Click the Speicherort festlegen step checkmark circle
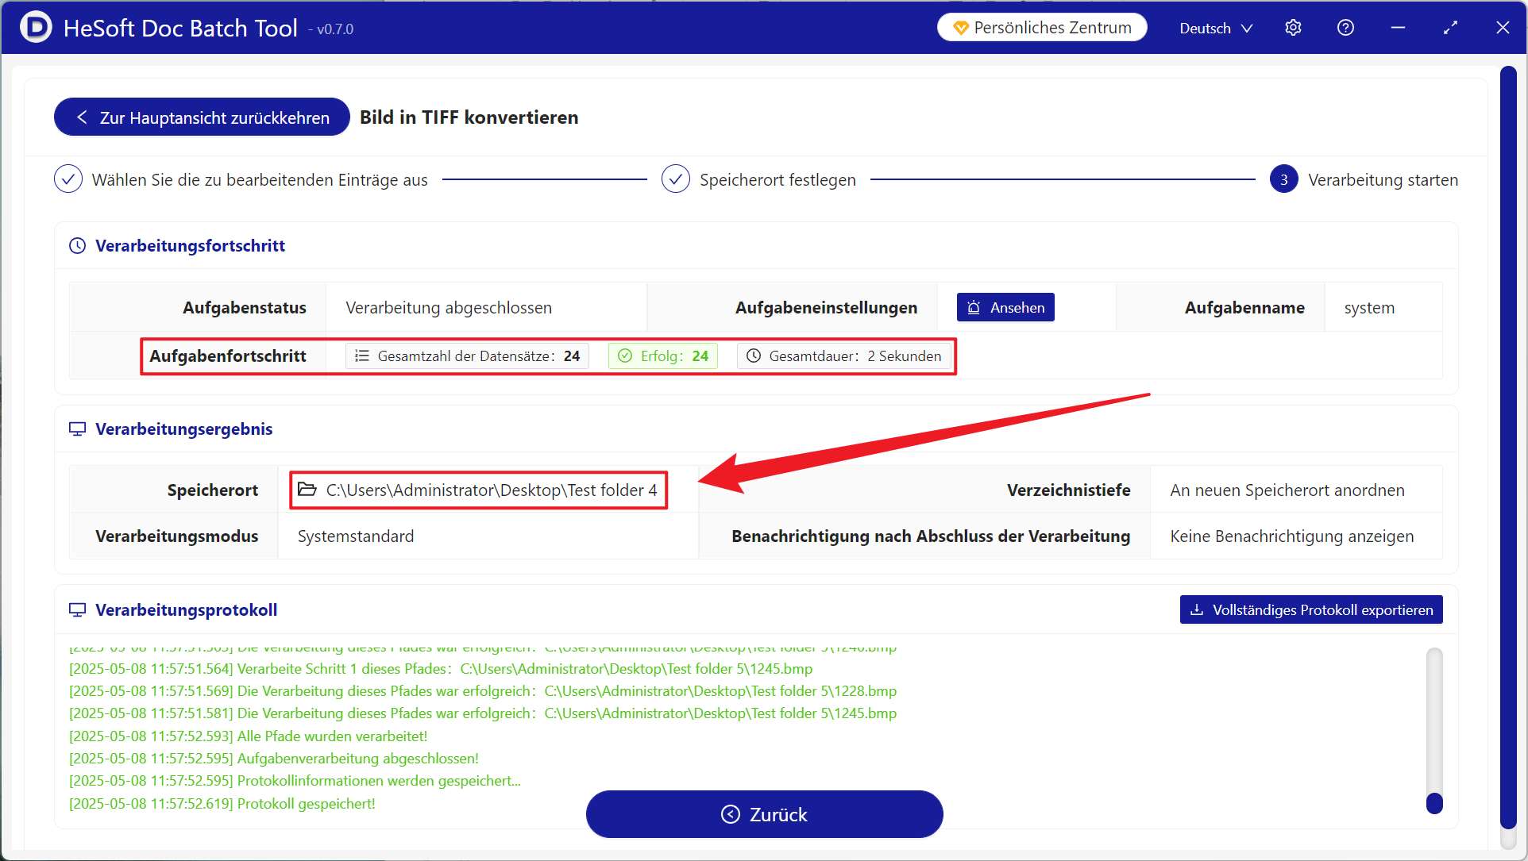 pos(675,179)
